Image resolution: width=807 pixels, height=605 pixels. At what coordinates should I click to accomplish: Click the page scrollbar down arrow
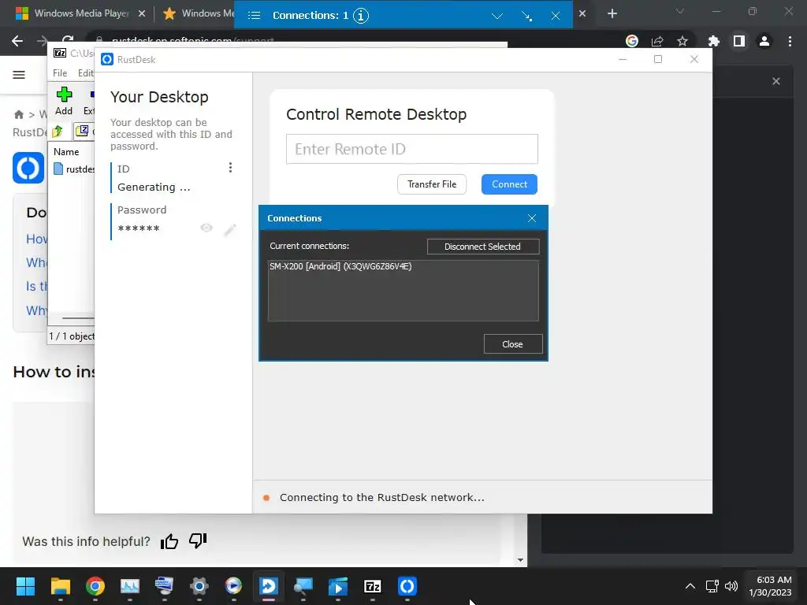pyautogui.click(x=520, y=560)
